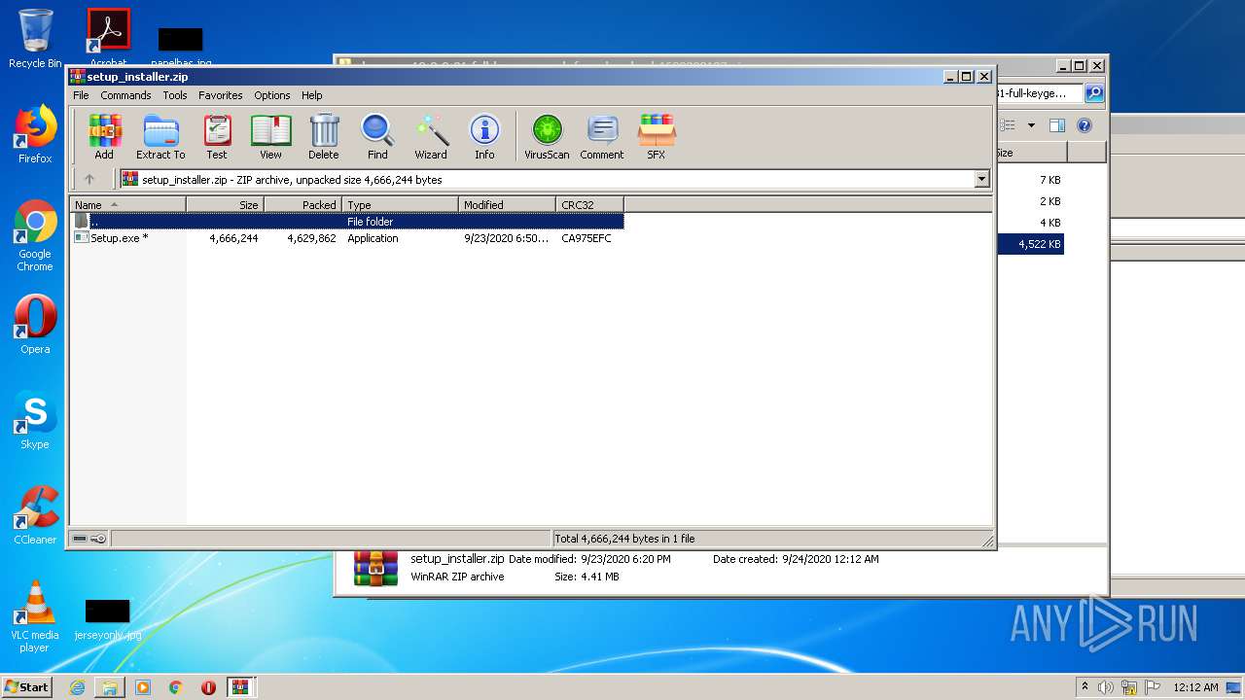The image size is (1245, 700).
Task: Click the taskbar clock showing 12:12 AM
Action: tap(1195, 687)
